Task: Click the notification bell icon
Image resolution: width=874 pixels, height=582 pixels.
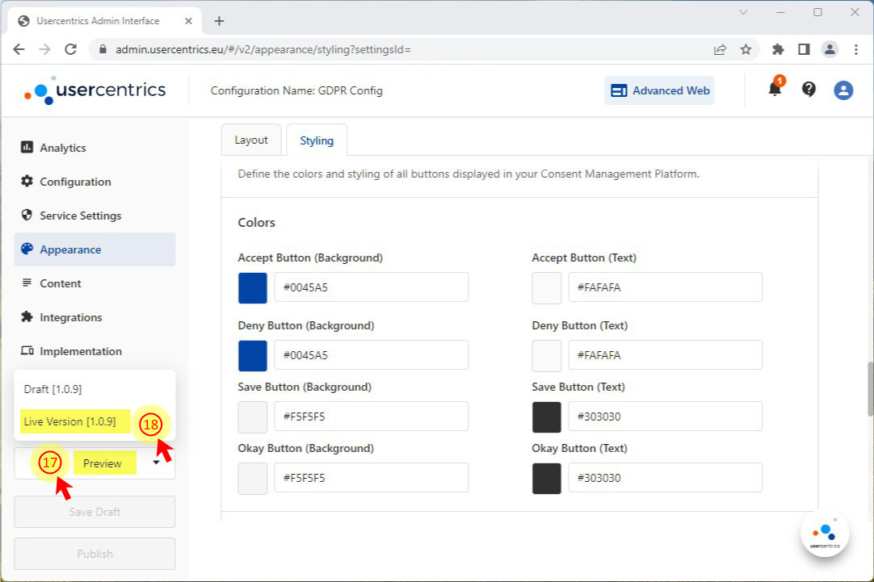Action: click(775, 90)
